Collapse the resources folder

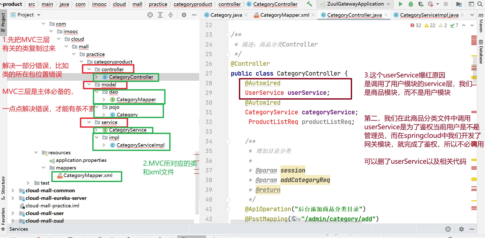(x=36, y=153)
